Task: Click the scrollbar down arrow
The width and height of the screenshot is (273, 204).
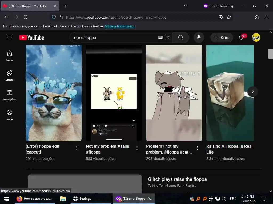Action: point(271,191)
